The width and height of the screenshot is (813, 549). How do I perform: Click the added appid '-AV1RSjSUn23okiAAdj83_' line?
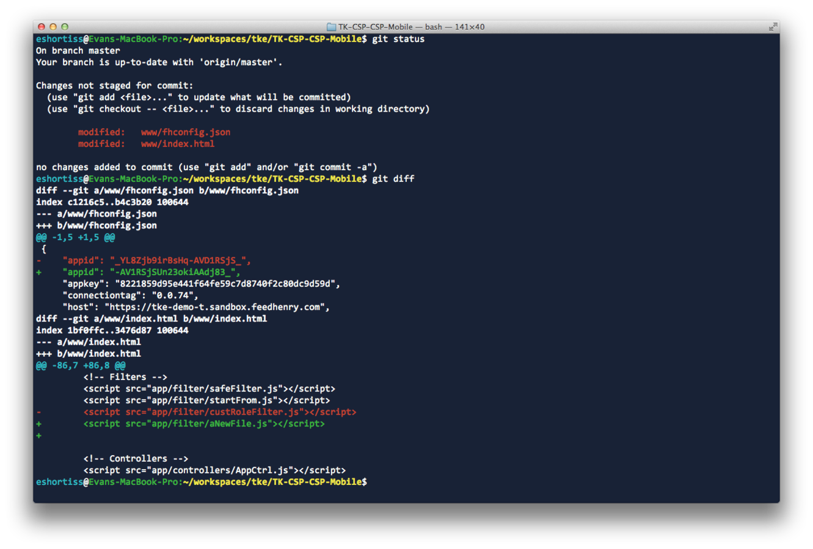138,272
